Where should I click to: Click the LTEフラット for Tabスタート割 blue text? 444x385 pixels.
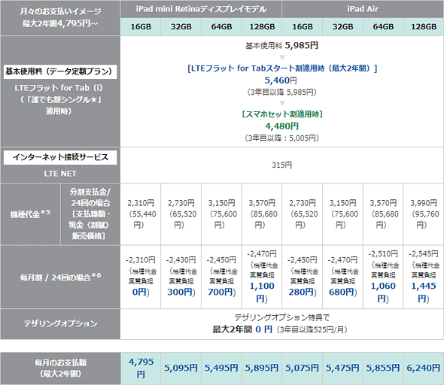click(x=282, y=68)
